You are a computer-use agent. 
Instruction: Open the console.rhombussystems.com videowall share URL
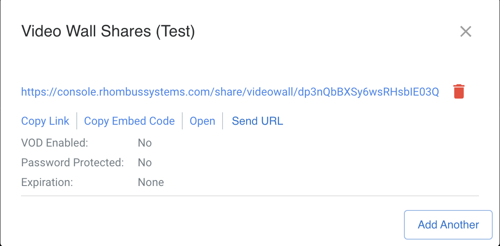tap(230, 92)
